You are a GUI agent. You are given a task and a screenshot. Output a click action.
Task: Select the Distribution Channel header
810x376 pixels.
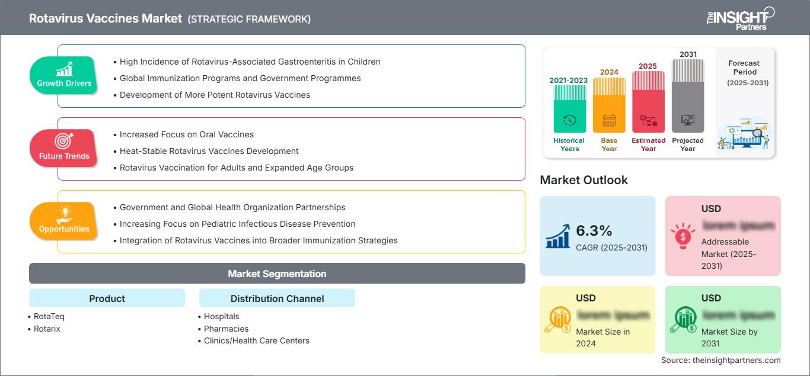(x=277, y=298)
